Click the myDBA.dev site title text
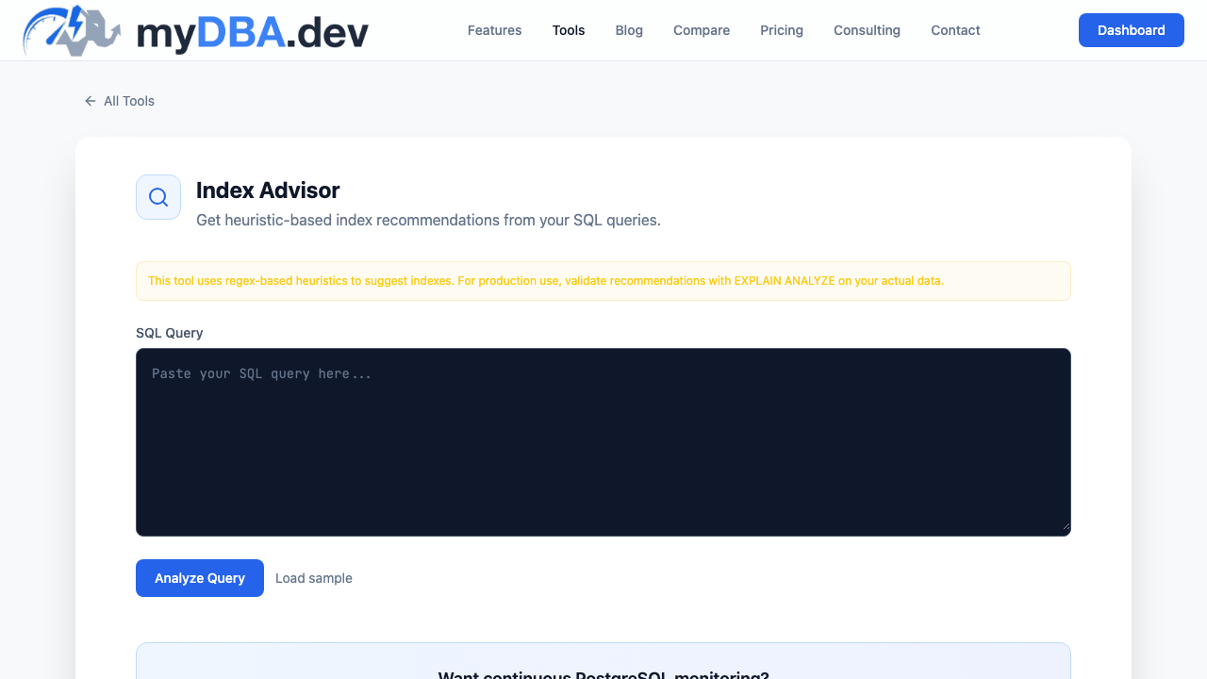The width and height of the screenshot is (1207, 679). tap(253, 33)
